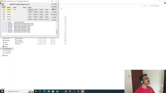Open the Mercury Logs menu
Image resolution: width=166 pixels, height=93 pixels.
[47, 17]
